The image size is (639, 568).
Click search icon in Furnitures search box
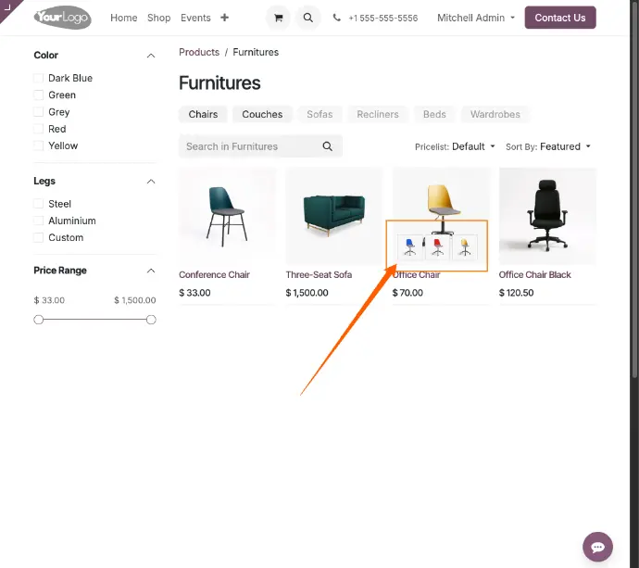[327, 146]
